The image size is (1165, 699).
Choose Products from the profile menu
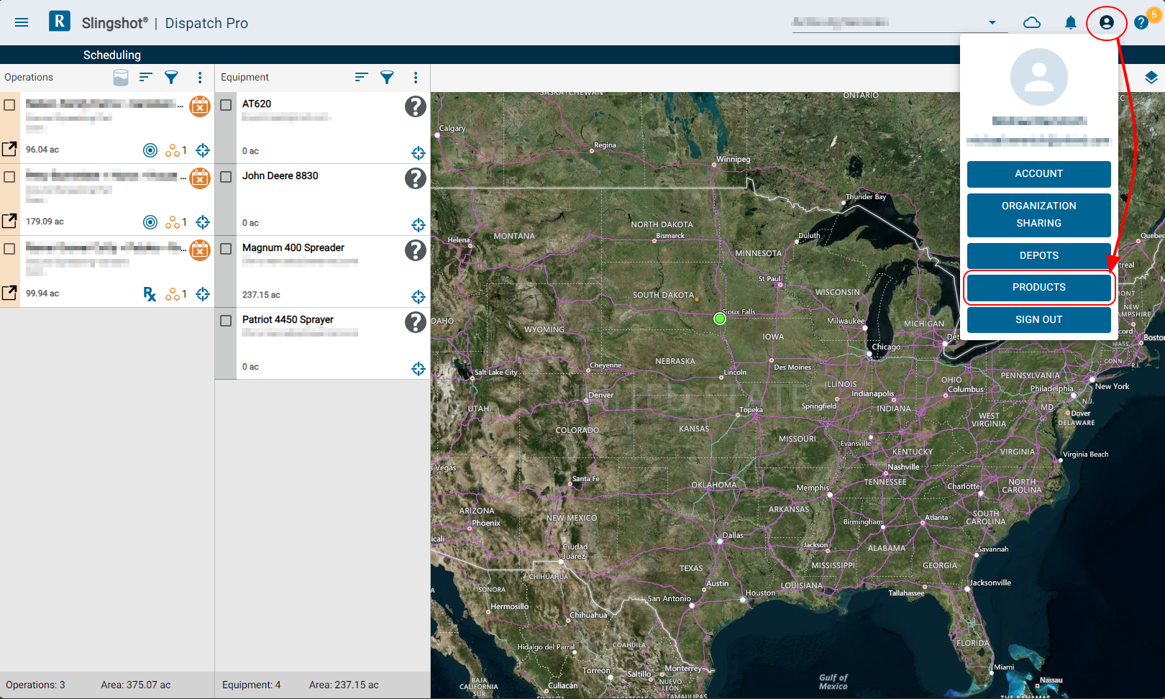tap(1038, 287)
